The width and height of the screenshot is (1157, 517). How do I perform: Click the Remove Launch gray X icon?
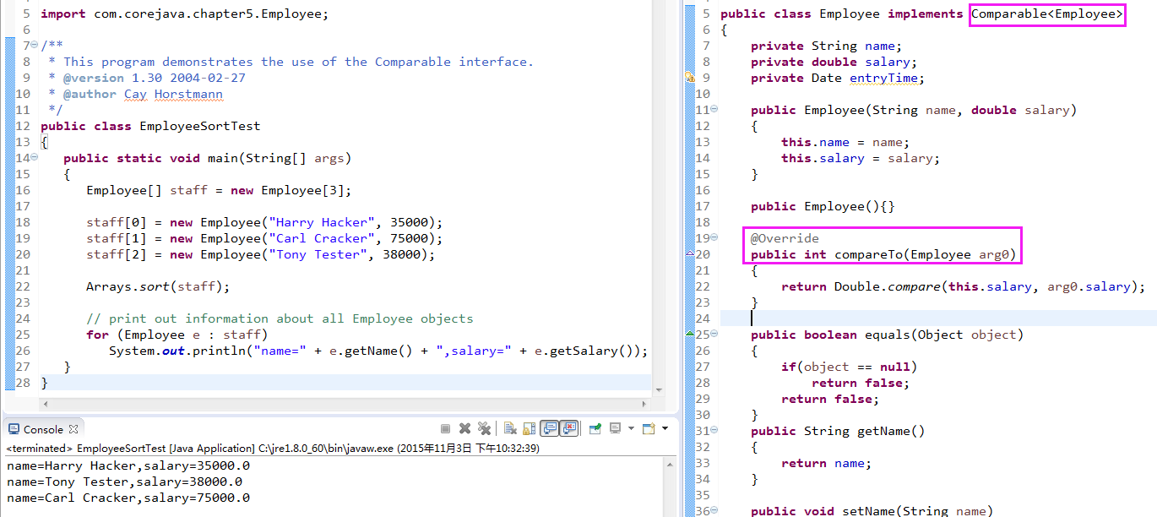click(x=464, y=428)
